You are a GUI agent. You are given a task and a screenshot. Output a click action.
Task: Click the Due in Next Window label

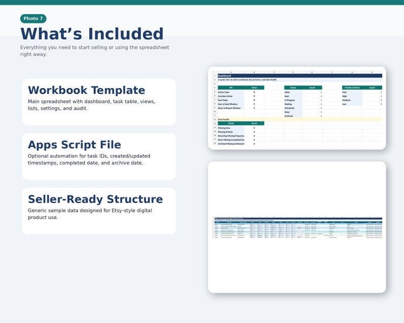[227, 104]
